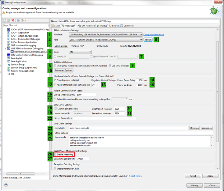Click Server Port Number field

pos(119,114)
